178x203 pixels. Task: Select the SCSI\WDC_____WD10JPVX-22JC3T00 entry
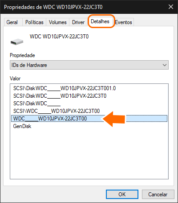[x=57, y=111]
